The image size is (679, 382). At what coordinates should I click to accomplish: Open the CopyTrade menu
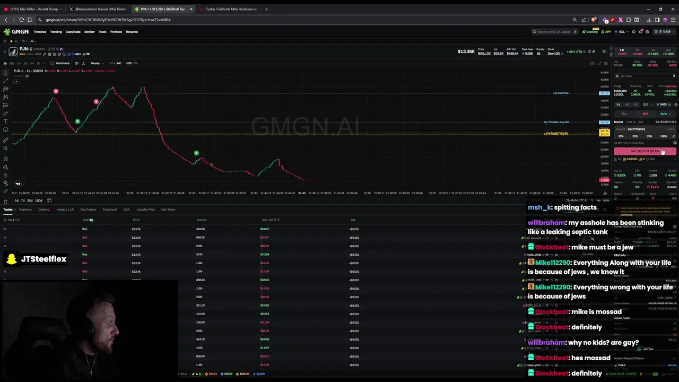point(73,32)
